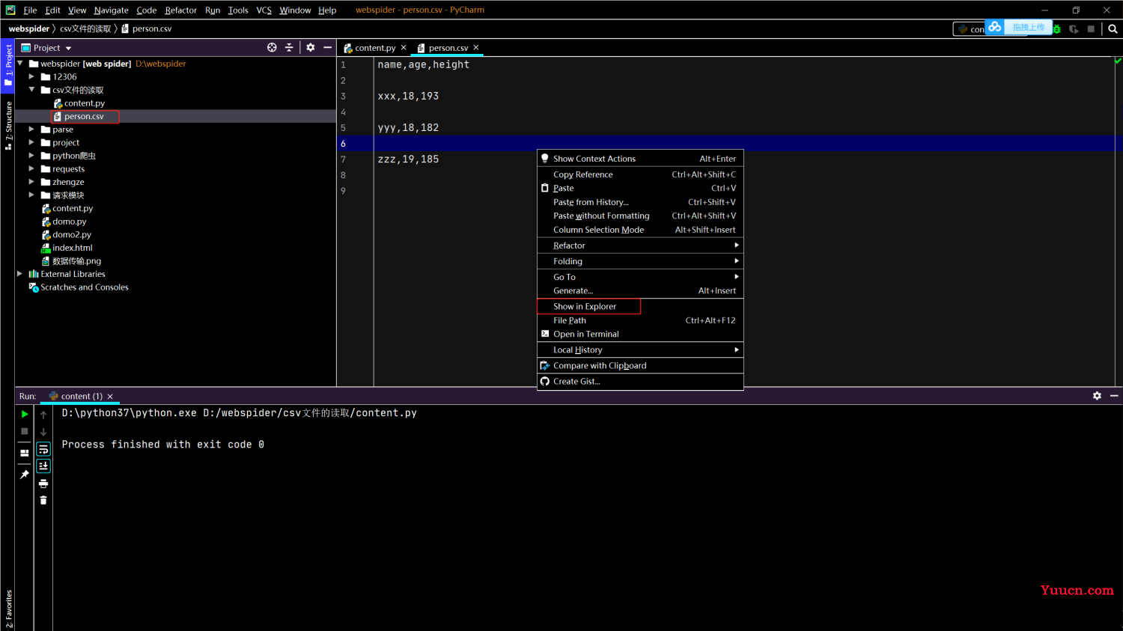
Task: Click the Restore Layout icon in Run panel
Action: point(25,452)
